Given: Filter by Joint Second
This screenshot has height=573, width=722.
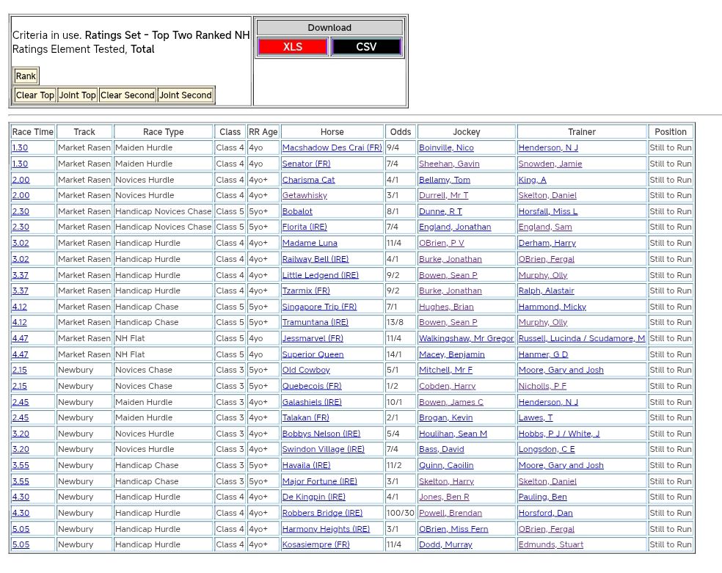Looking at the screenshot, I should tap(186, 95).
